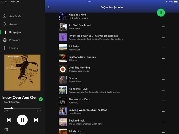Skip to next track
Viewport: 179px width, 134px height.
tap(36, 120)
